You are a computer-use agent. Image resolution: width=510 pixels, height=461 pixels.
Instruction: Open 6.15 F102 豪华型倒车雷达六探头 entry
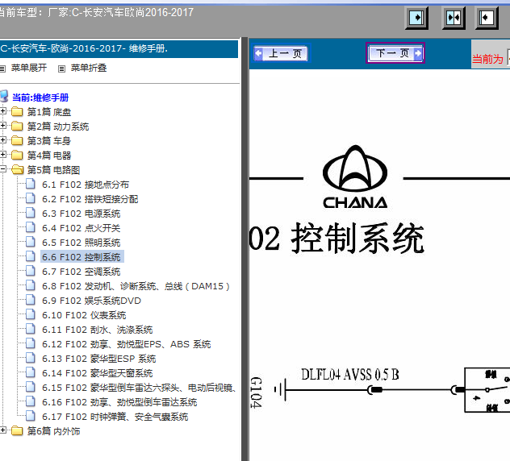tap(140, 388)
